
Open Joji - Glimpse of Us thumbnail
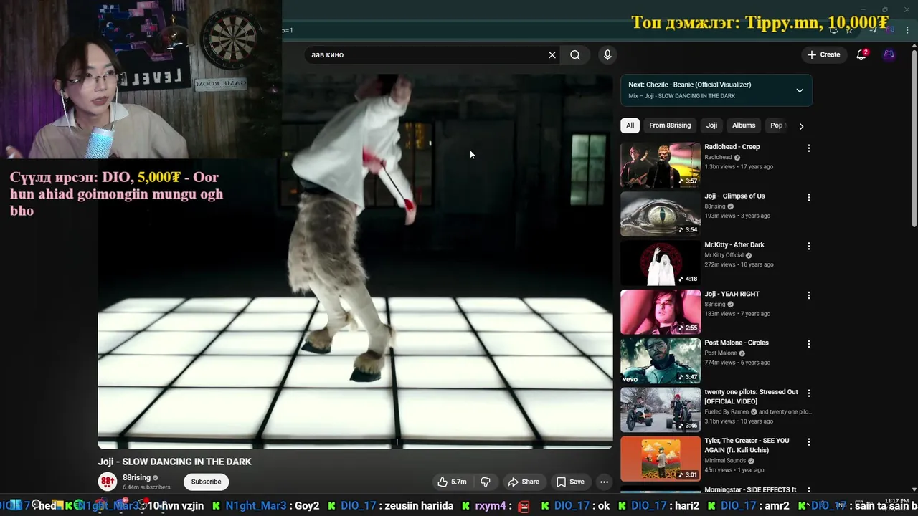tap(661, 214)
